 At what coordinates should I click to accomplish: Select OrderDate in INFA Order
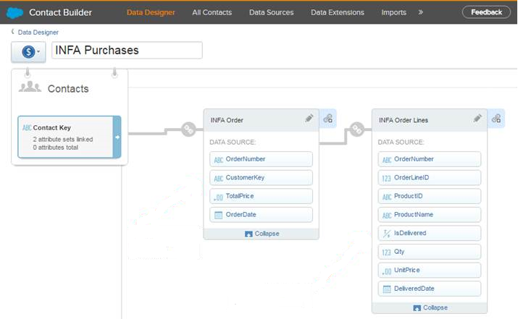pyautogui.click(x=261, y=215)
